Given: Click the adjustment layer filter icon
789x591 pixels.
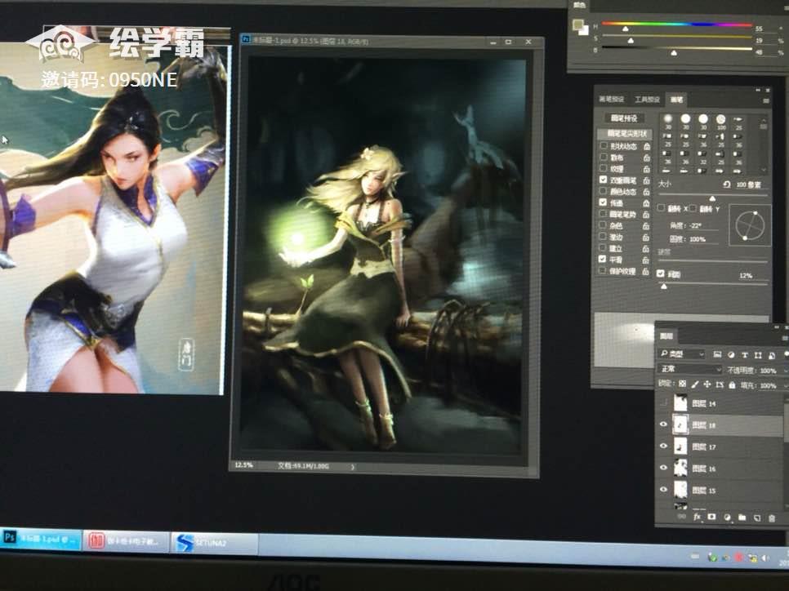Looking at the screenshot, I should 731,355.
